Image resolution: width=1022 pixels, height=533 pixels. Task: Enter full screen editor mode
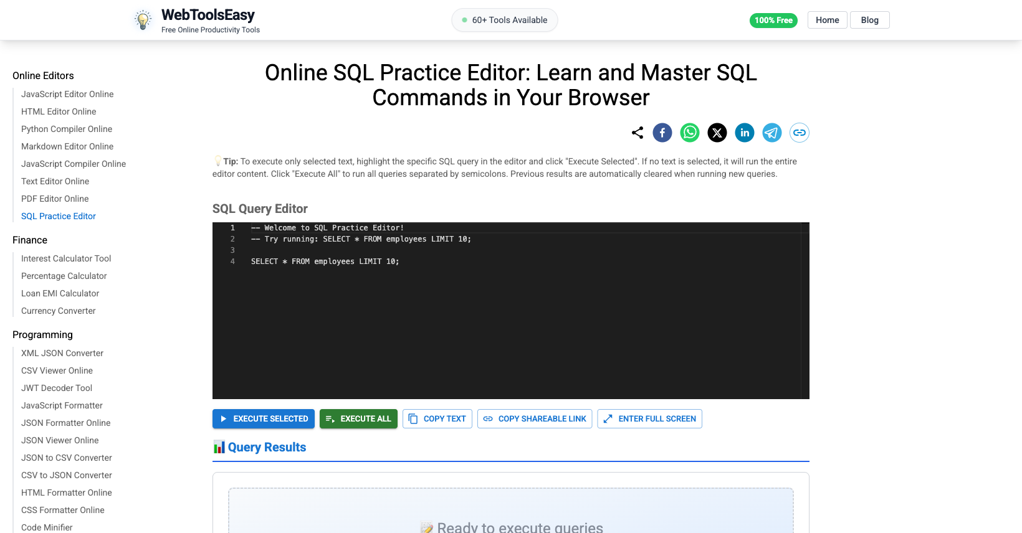[650, 419]
